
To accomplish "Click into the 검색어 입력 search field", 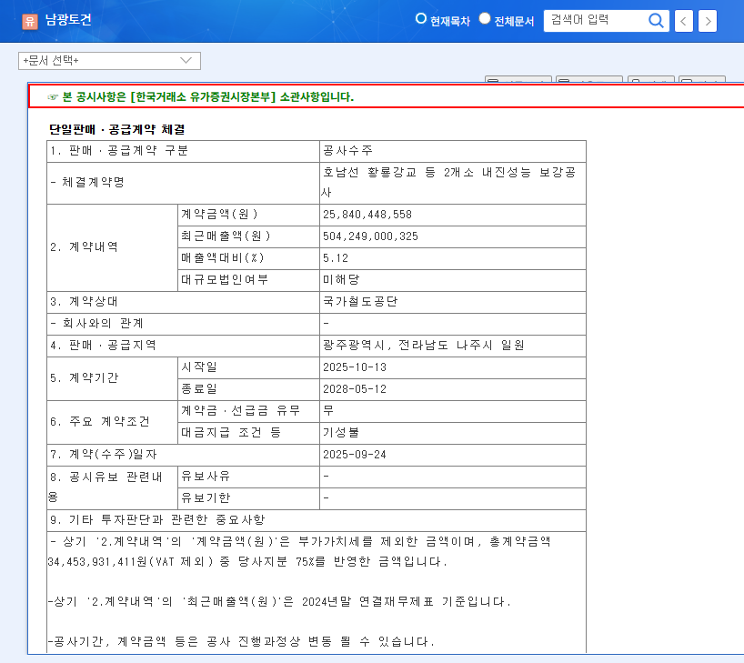I will [x=596, y=20].
